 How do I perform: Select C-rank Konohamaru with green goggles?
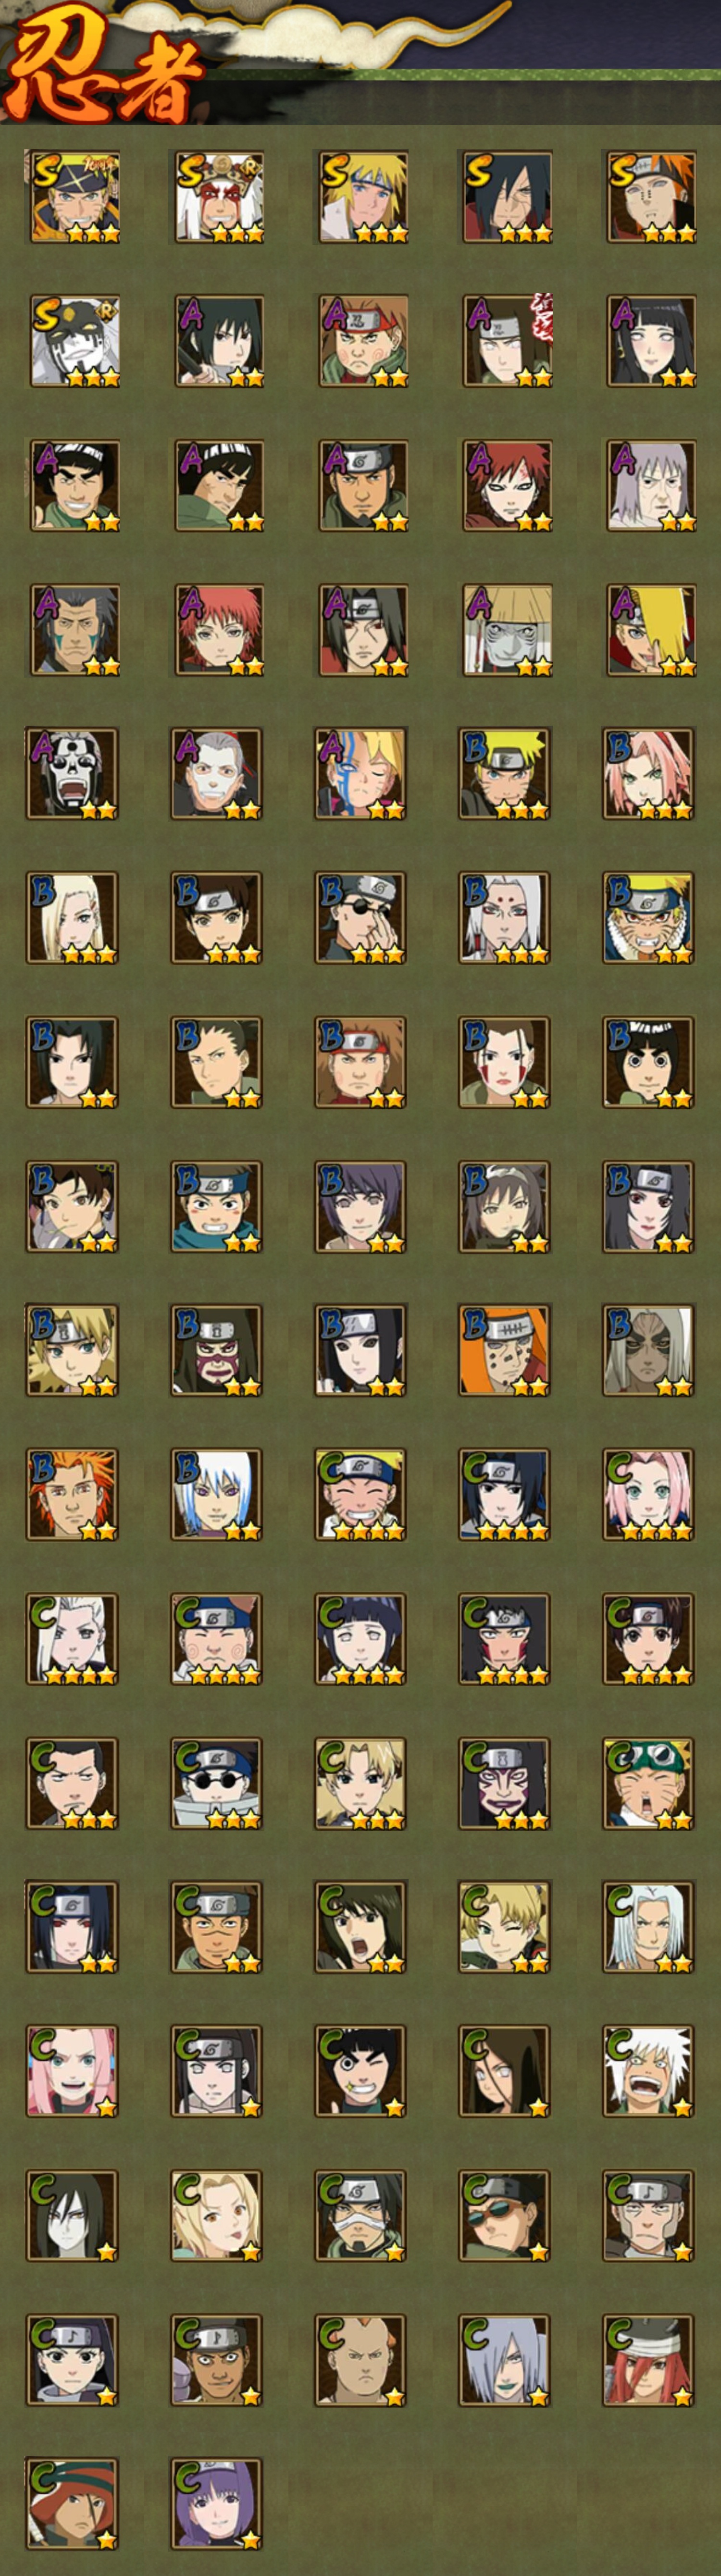pos(649,1782)
